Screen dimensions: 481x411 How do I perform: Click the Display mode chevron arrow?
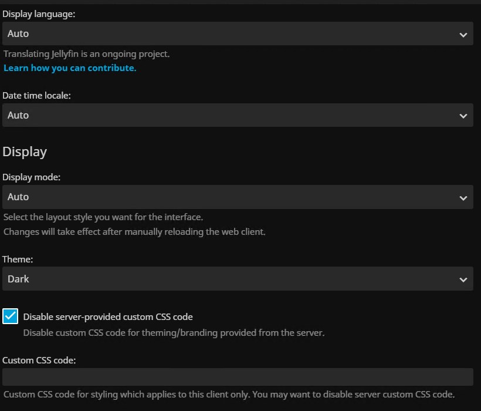[x=463, y=198]
